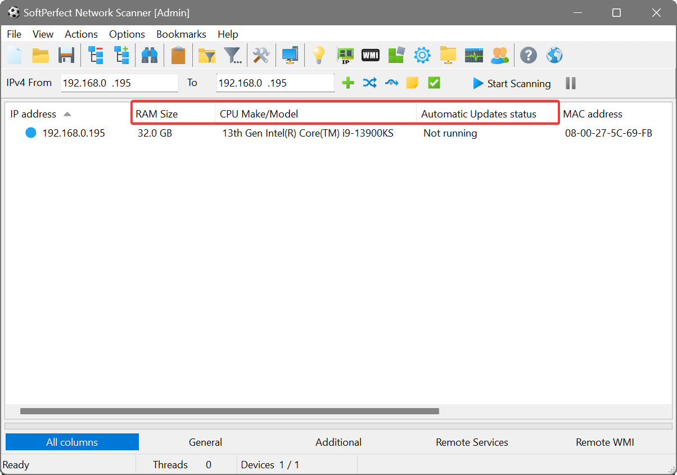Click the 32.0 GB RAM value
The height and width of the screenshot is (475, 677).
155,133
